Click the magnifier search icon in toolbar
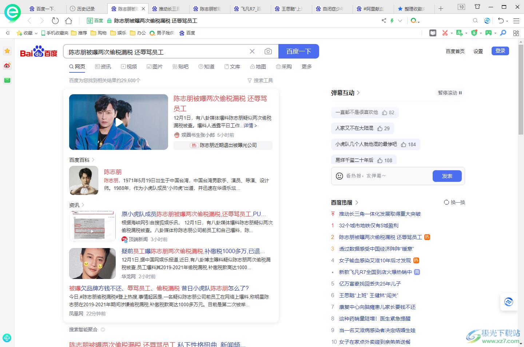524x347 pixels. pyautogui.click(x=475, y=21)
